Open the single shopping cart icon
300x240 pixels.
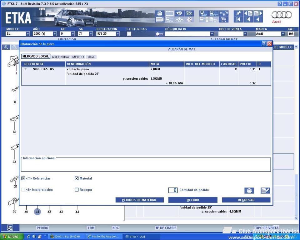point(224,19)
